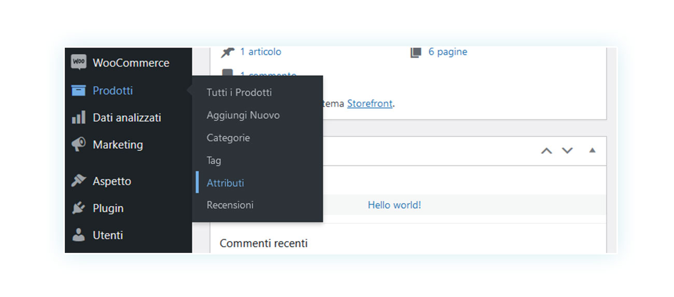
Task: Open Dati analizzati in sidebar
Action: (128, 118)
